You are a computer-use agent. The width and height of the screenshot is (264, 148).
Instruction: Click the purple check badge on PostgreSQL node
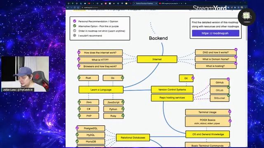(77, 128)
